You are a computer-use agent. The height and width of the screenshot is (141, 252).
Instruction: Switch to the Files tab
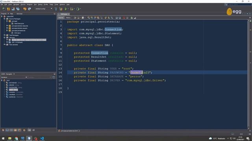(x=11, y=14)
